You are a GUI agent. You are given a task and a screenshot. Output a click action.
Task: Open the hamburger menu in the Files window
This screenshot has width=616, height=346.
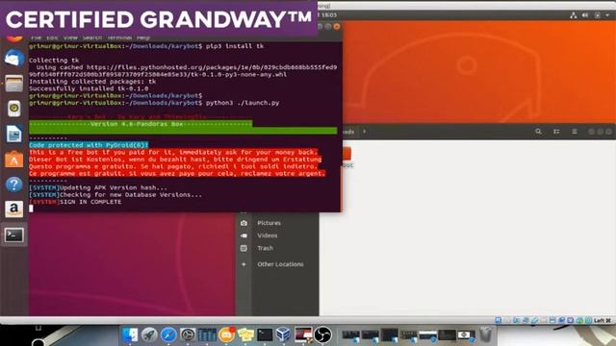575,132
